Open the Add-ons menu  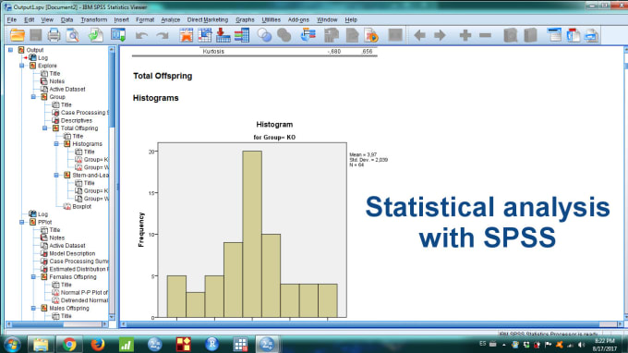point(298,19)
